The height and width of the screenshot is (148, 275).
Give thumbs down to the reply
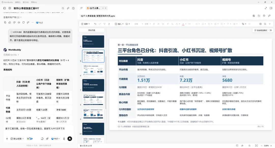14,22
